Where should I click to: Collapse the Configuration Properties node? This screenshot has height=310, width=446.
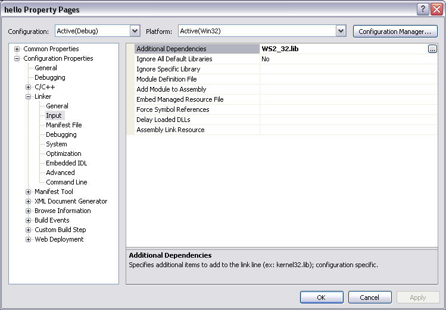pyautogui.click(x=17, y=58)
